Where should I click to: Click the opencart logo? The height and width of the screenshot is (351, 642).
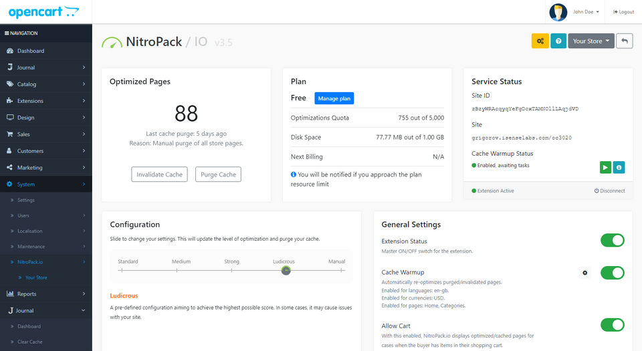(43, 12)
